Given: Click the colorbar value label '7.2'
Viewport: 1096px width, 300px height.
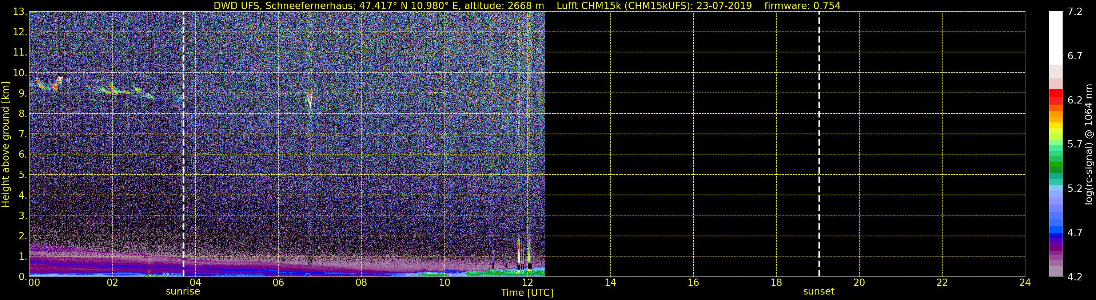Looking at the screenshot, I should (1075, 12).
